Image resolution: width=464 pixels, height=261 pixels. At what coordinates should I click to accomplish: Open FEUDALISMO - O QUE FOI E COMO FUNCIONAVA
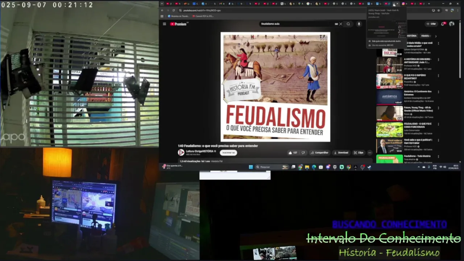pos(389,130)
